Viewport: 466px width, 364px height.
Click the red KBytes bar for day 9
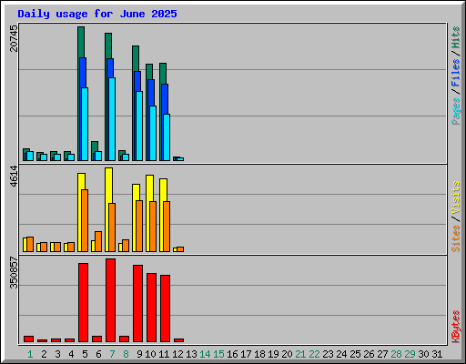coord(138,304)
